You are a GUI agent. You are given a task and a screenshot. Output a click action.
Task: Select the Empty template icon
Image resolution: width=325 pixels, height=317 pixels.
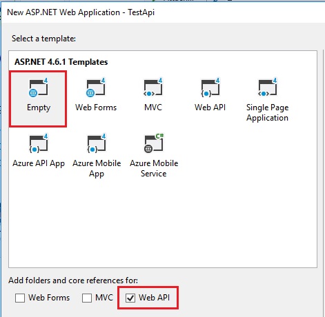pos(38,88)
